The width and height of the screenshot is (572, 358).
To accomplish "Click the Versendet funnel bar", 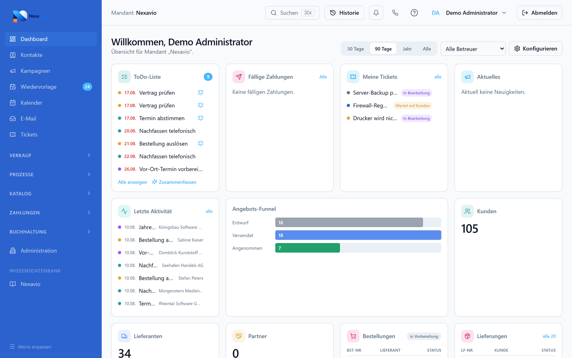I will [358, 235].
